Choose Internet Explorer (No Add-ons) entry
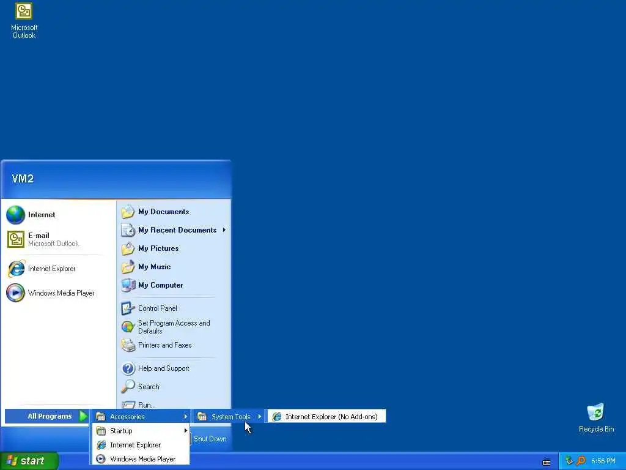This screenshot has width=626, height=470. click(326, 416)
